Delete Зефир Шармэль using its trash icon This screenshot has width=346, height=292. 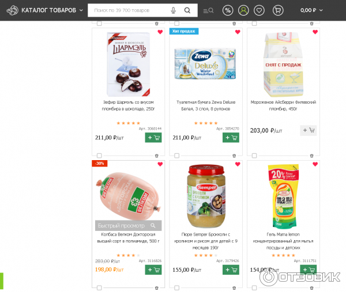click(x=157, y=156)
